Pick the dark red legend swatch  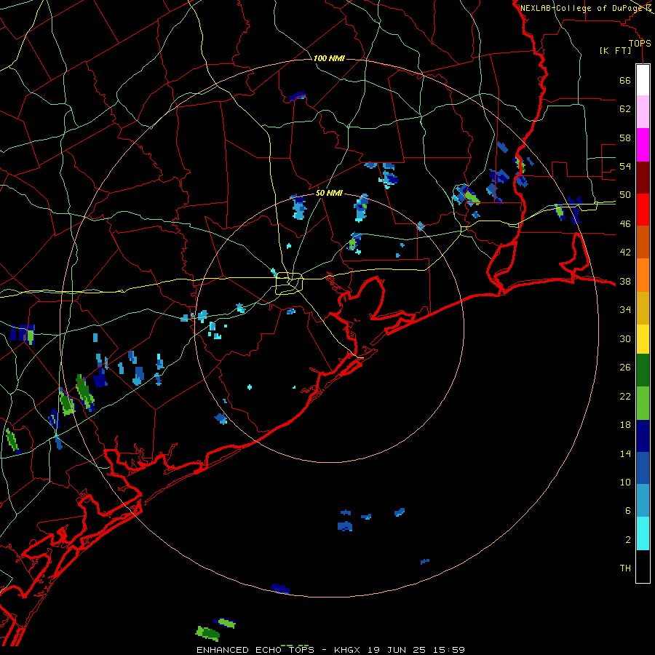pyautogui.click(x=643, y=178)
